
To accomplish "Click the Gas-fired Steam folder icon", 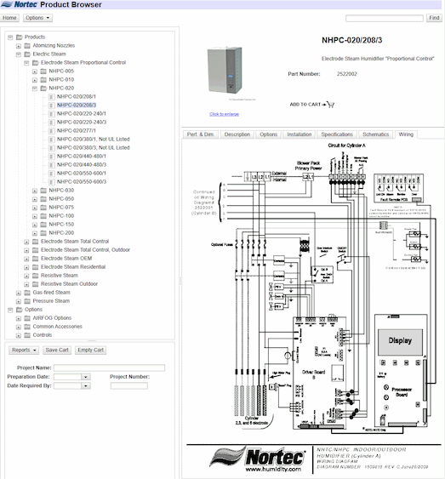I will tap(27, 293).
